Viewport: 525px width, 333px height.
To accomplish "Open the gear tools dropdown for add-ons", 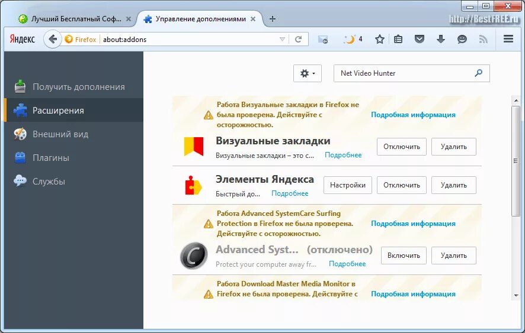I will [x=308, y=73].
